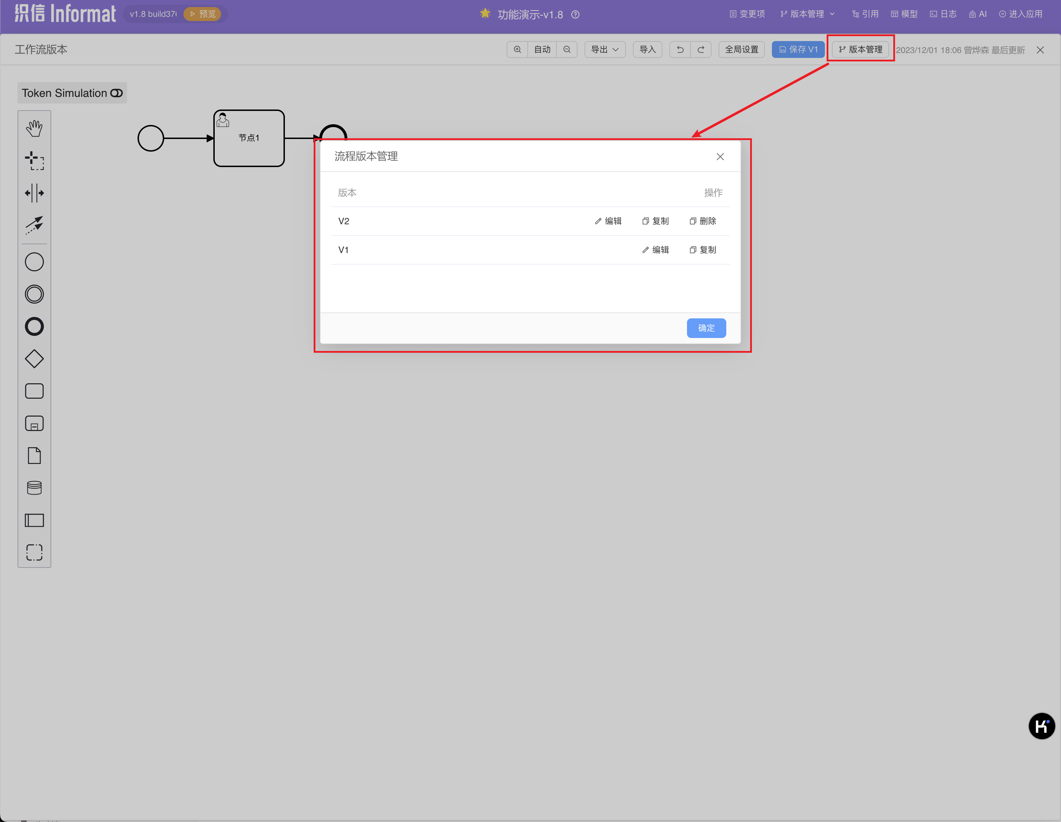The width and height of the screenshot is (1061, 822).
Task: Click the 保存 V1 save button
Action: coord(798,49)
